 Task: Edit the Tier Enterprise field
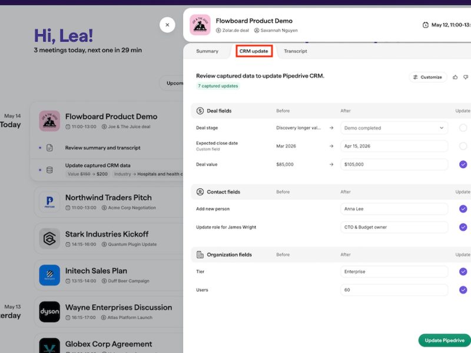394,272
